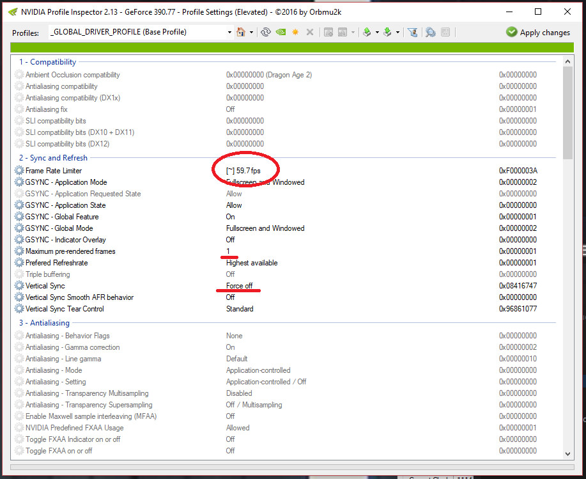Click the gear icon beside GSYNC - Global Feature
The width and height of the screenshot is (586, 479).
(19, 217)
